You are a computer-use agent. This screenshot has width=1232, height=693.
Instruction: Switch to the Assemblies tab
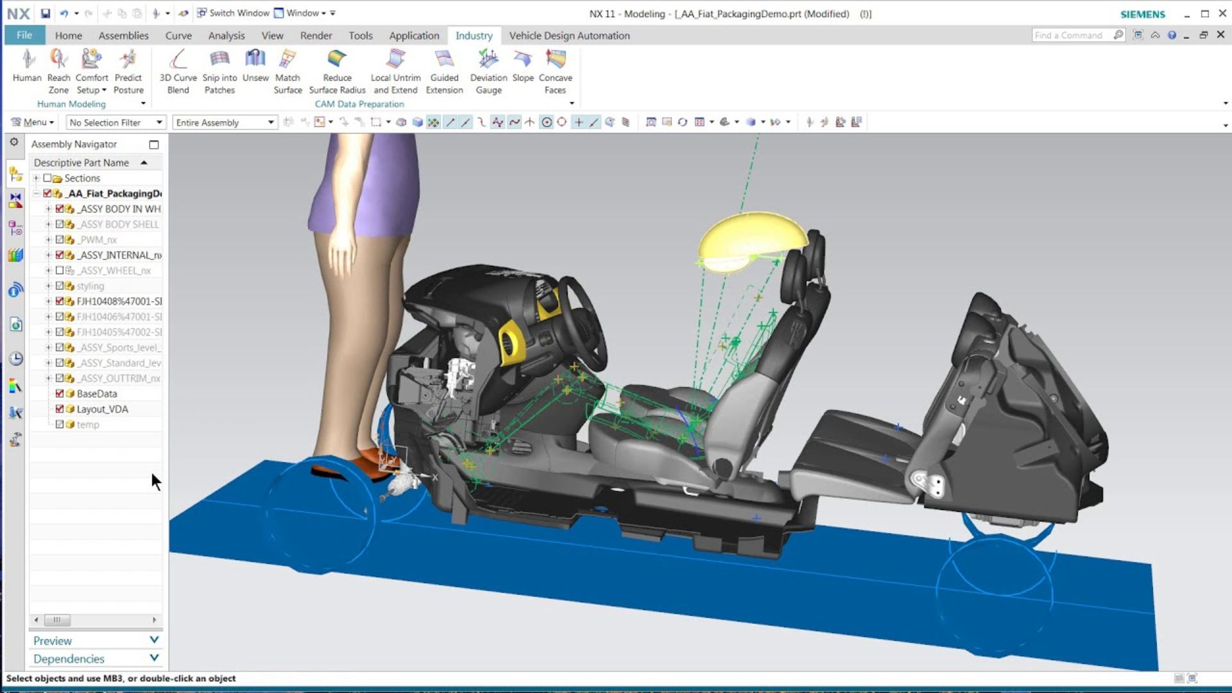(x=123, y=36)
